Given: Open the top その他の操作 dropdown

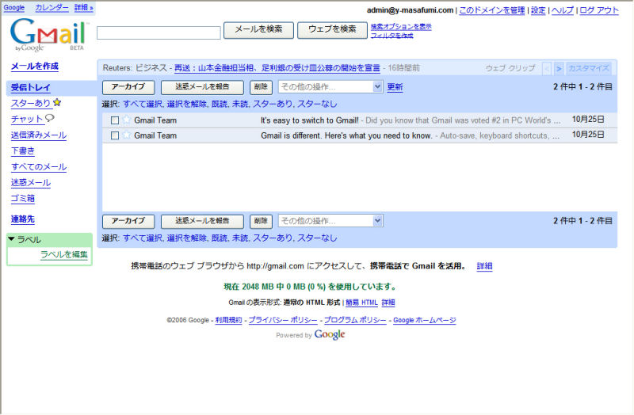Looking at the screenshot, I should [330, 87].
